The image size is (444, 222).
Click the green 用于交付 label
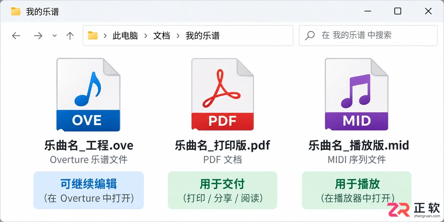point(222,184)
